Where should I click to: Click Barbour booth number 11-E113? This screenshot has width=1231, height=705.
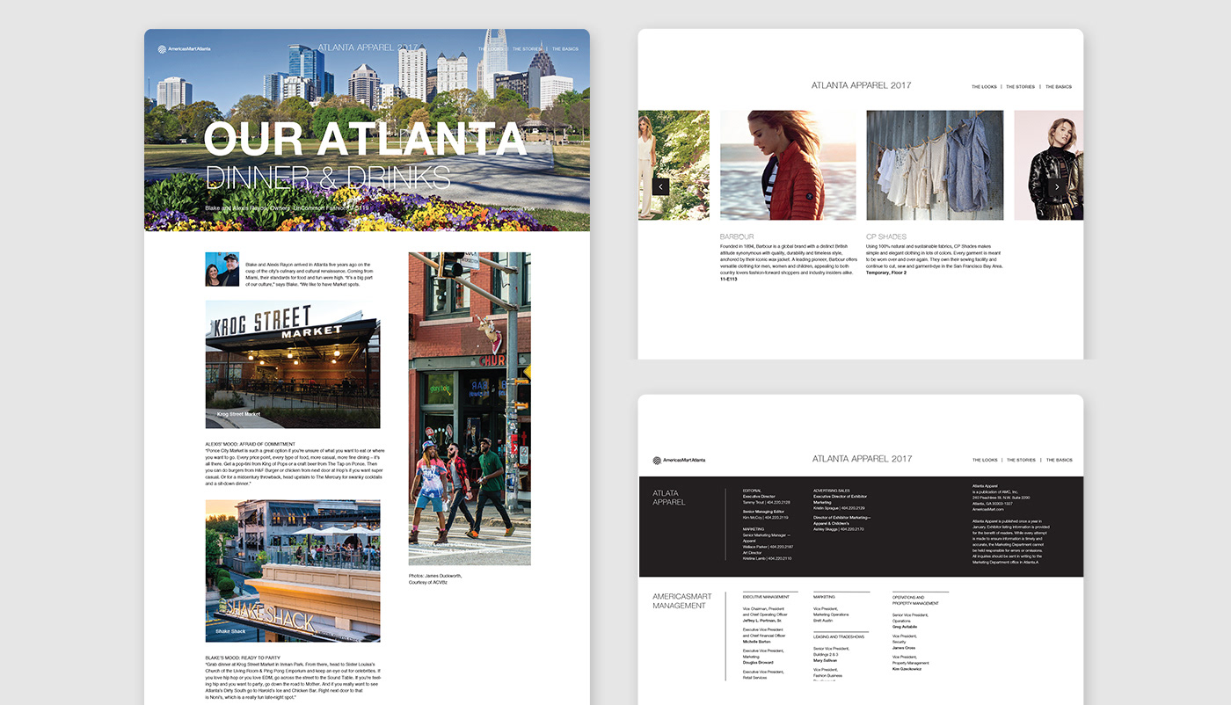(730, 279)
